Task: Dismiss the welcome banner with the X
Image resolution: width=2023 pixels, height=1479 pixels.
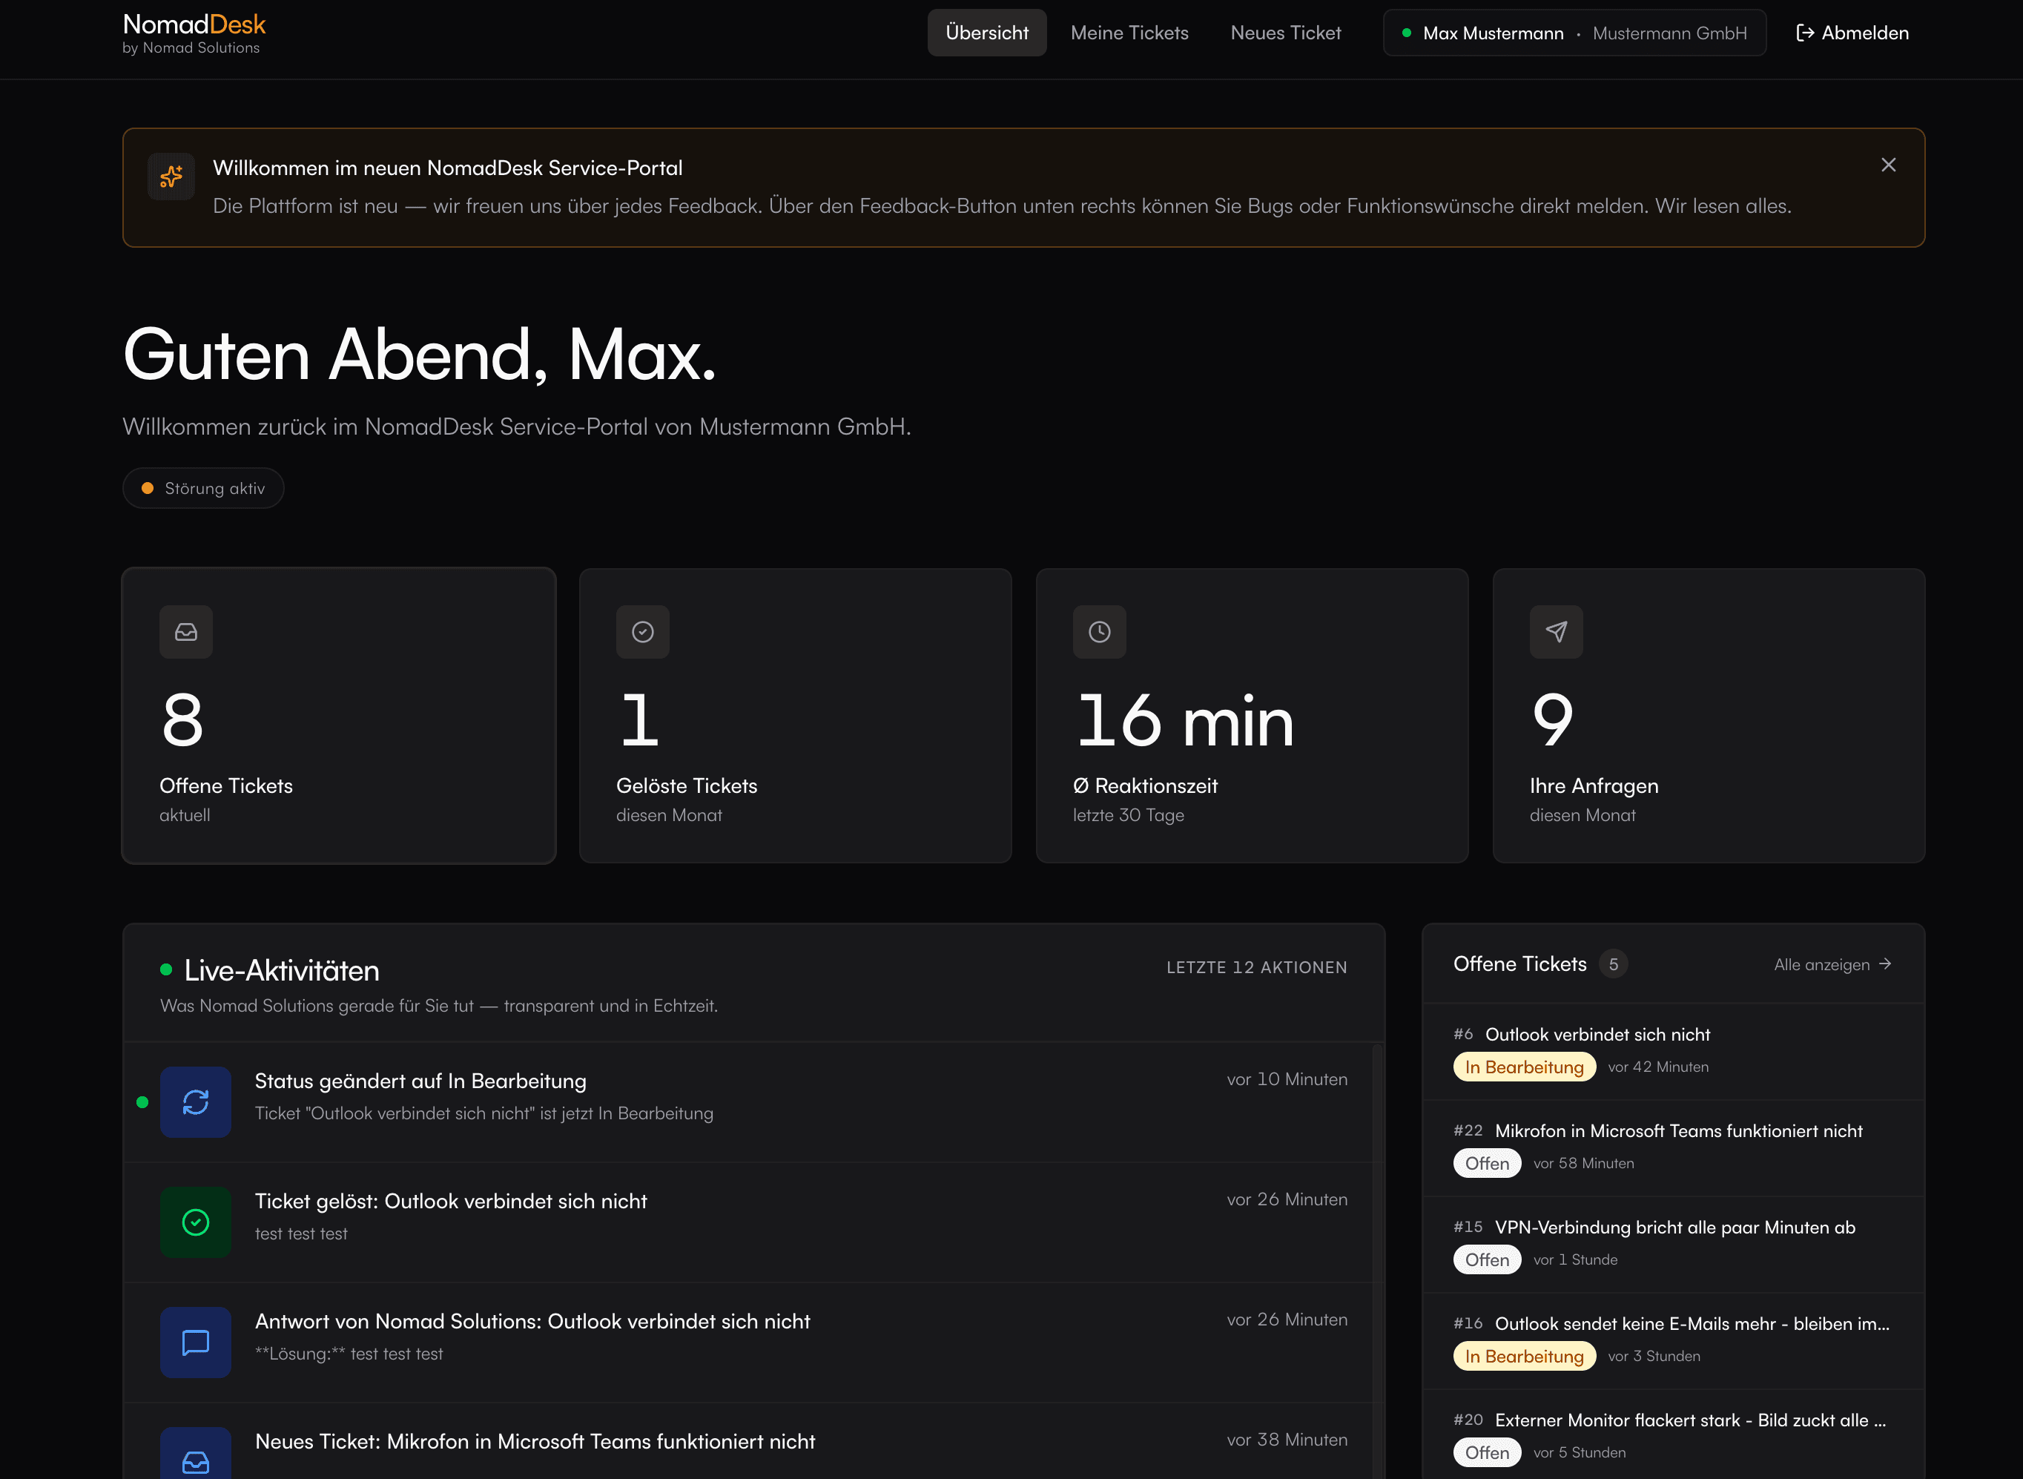Action: click(x=1889, y=165)
